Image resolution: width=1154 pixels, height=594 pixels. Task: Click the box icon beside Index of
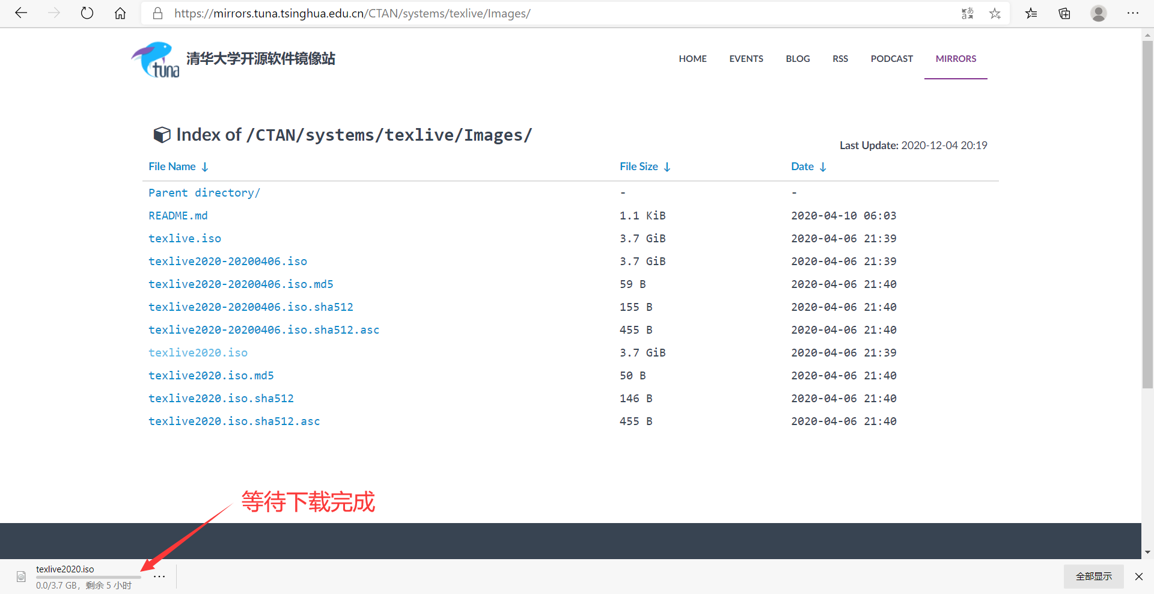162,135
